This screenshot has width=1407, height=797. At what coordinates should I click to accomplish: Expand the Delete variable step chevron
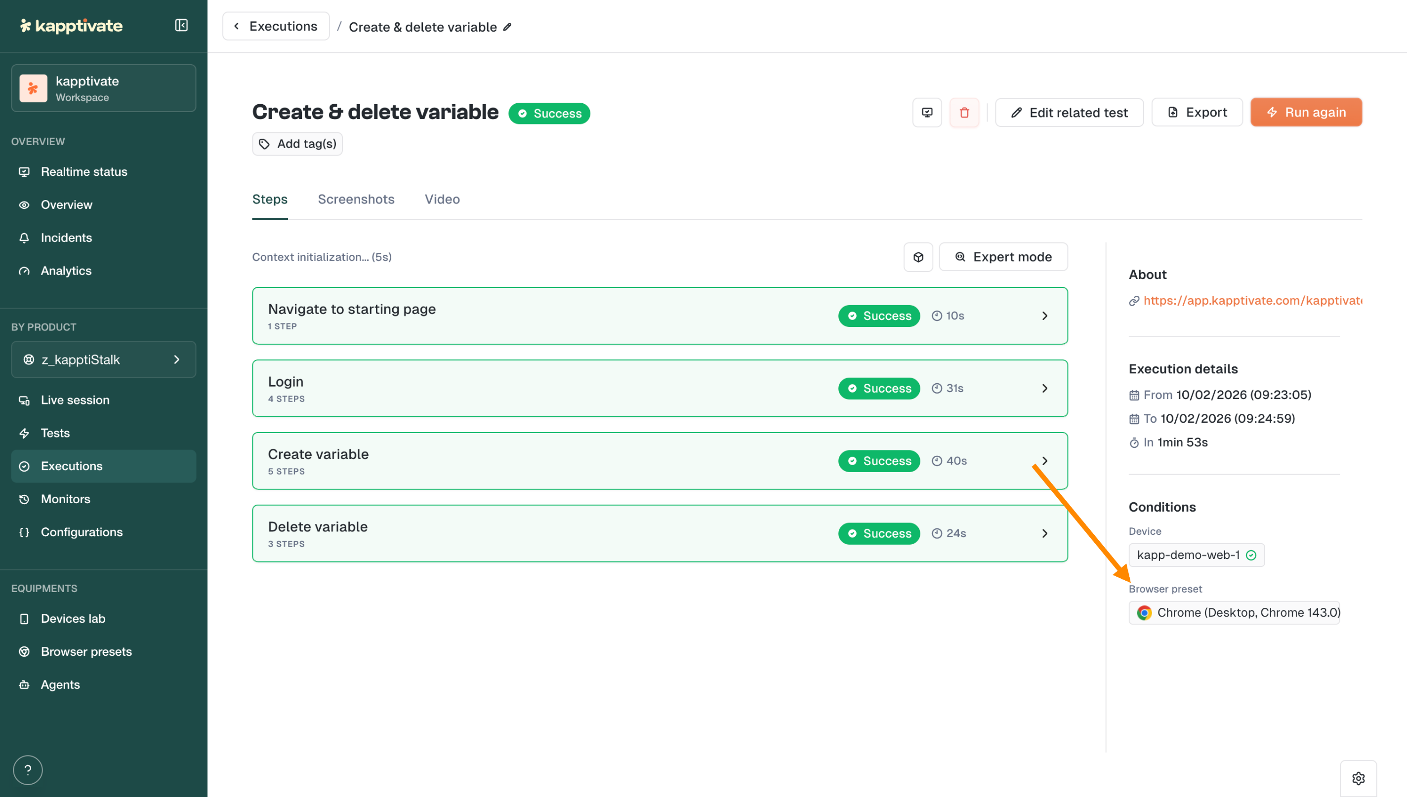click(x=1044, y=533)
